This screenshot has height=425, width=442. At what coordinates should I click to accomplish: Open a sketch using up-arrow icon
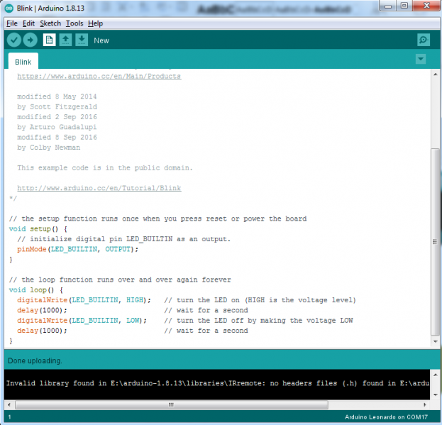[x=65, y=40]
